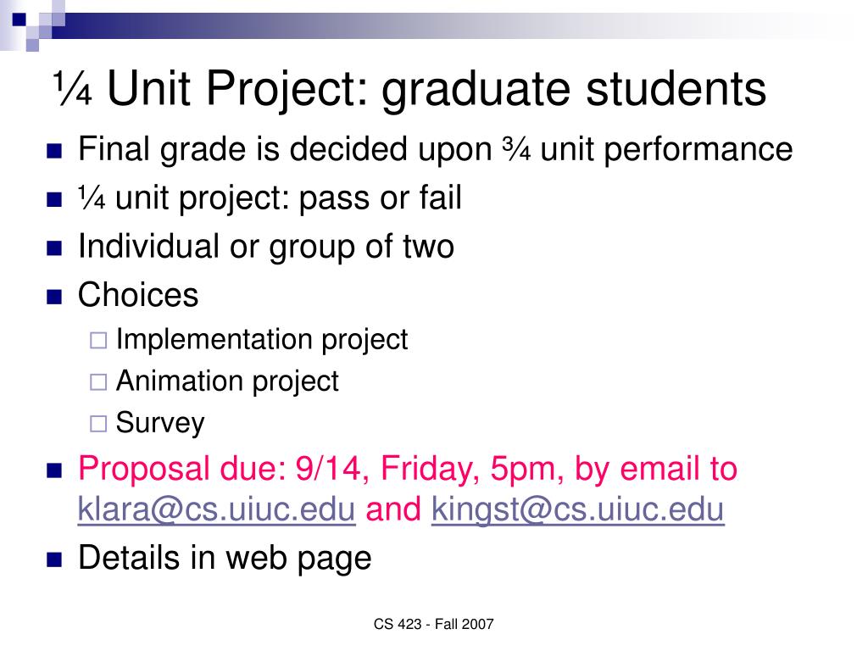This screenshot has width=868, height=651.
Task: Click the Details in web page text
Action: 225,558
